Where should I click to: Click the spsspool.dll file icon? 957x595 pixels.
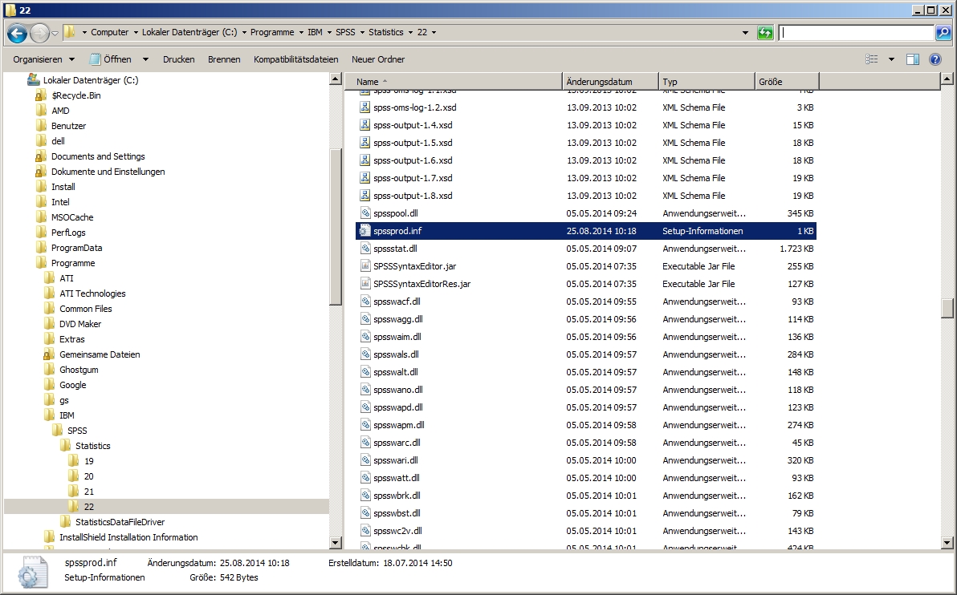click(x=364, y=213)
